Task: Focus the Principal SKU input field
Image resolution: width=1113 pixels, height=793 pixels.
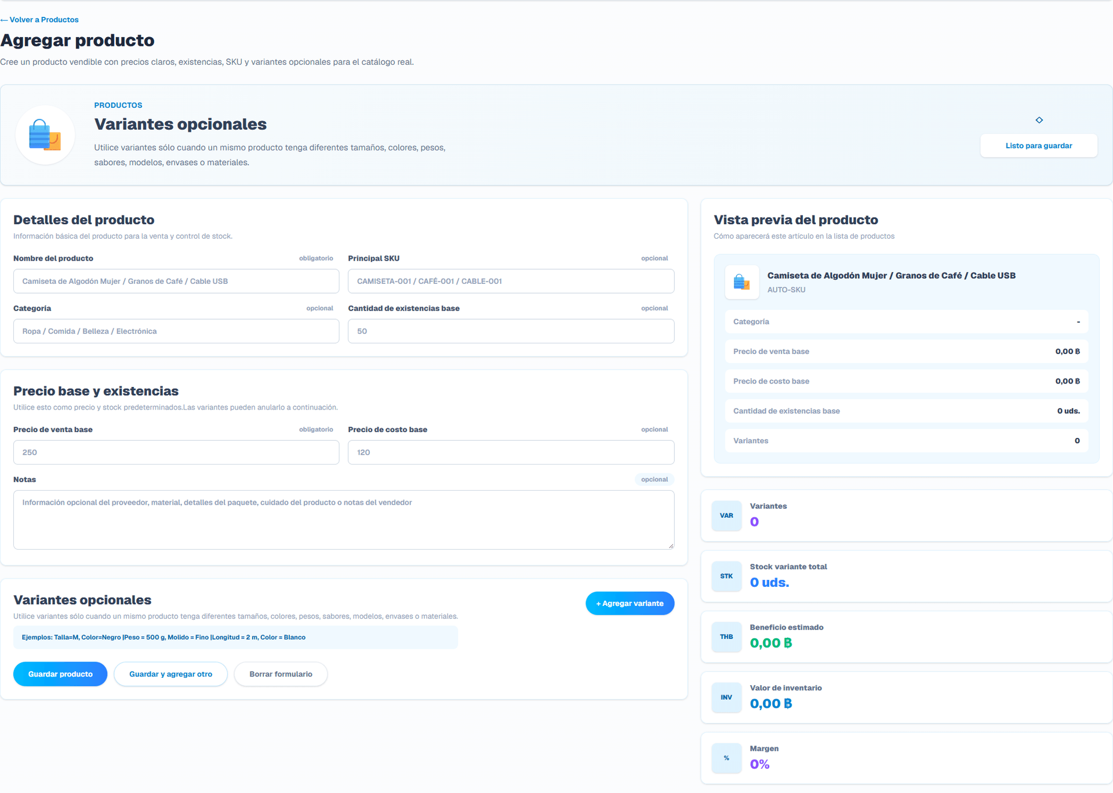Action: pyautogui.click(x=511, y=281)
